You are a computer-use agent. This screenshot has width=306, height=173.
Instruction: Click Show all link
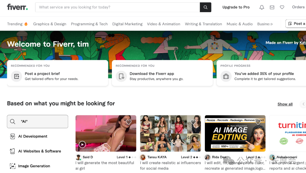pyautogui.click(x=285, y=104)
